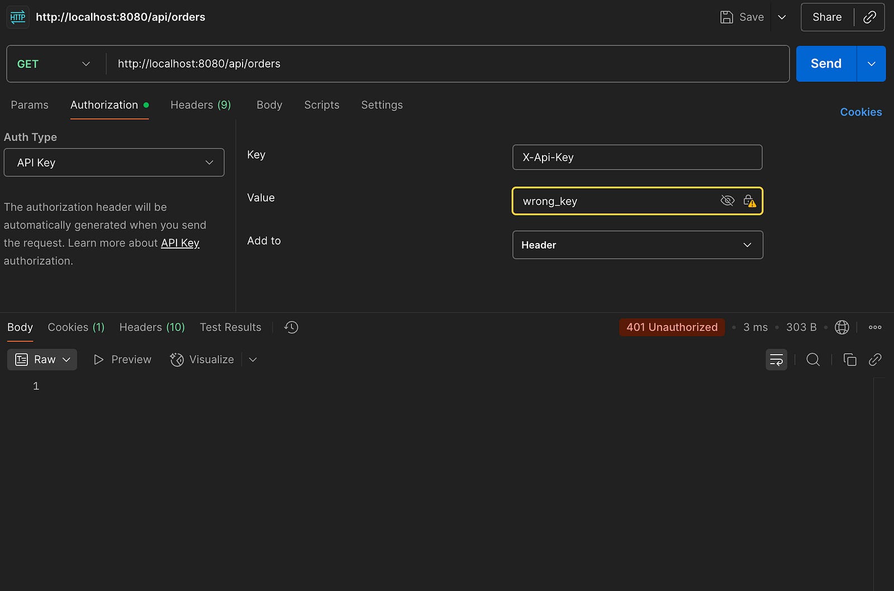Click the Save button label
This screenshot has width=894, height=591.
[752, 17]
